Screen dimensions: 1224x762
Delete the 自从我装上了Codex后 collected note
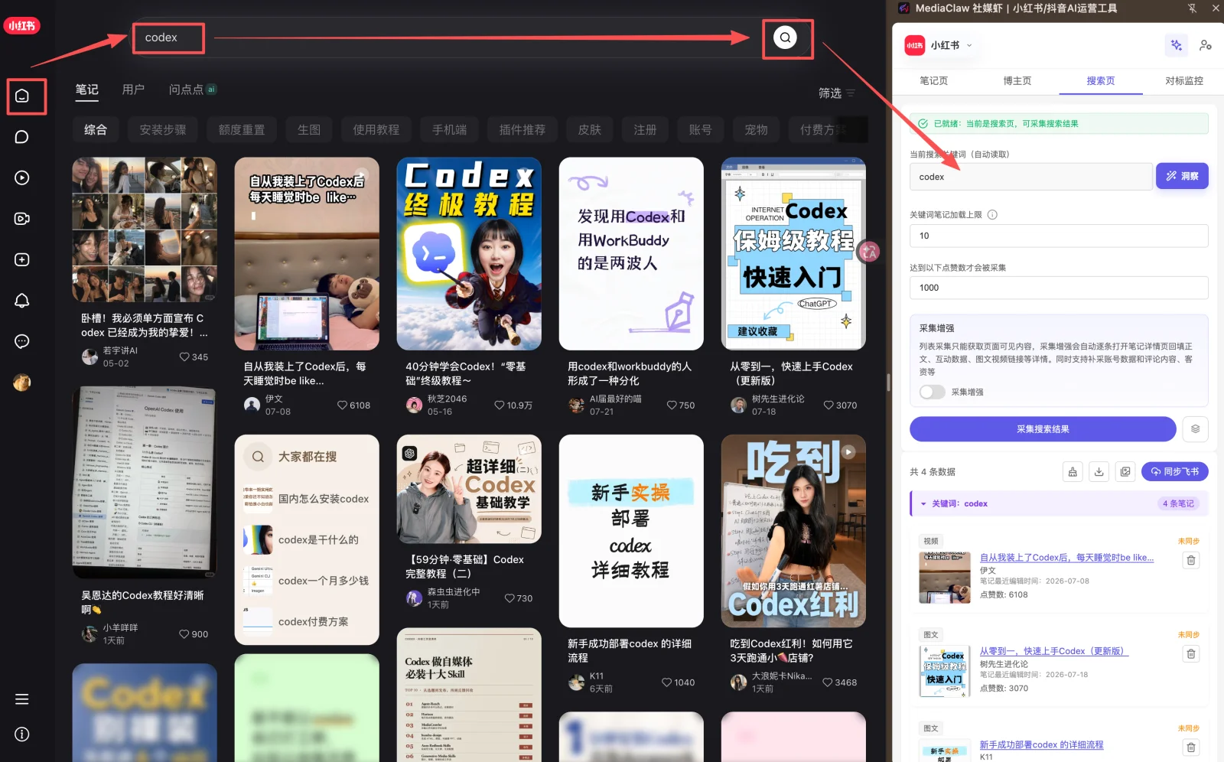[x=1191, y=561]
